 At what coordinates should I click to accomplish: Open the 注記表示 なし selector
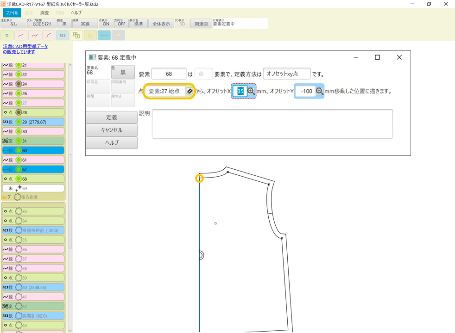click(x=12, y=23)
